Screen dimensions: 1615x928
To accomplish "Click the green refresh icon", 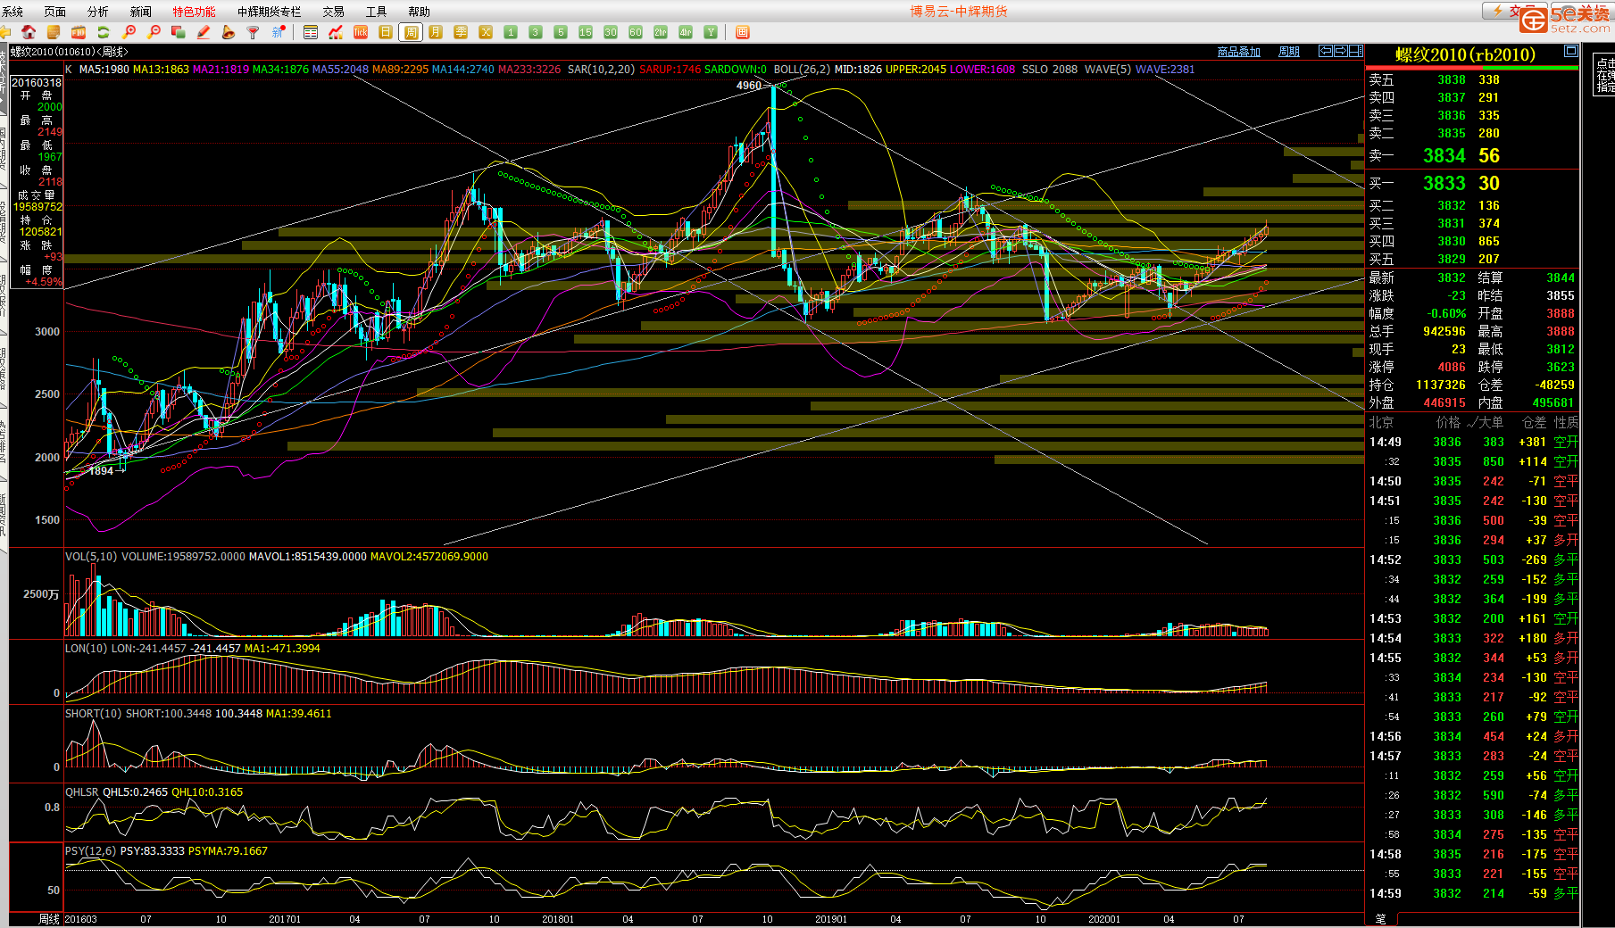I will 104,32.
